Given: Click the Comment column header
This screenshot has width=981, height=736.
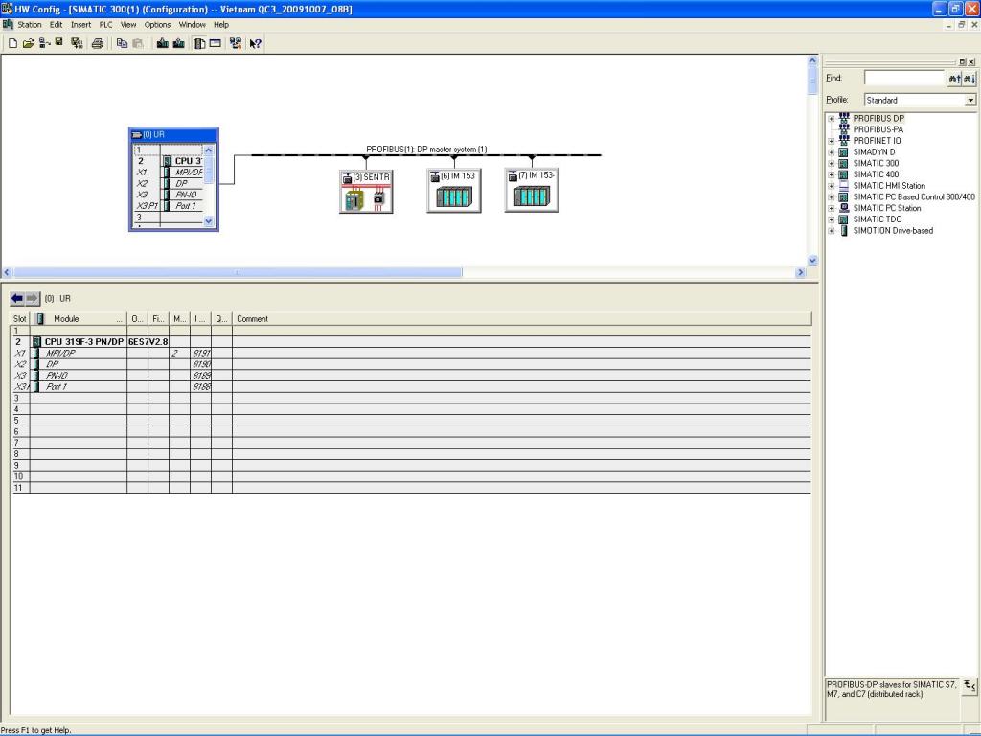Looking at the screenshot, I should 521,318.
